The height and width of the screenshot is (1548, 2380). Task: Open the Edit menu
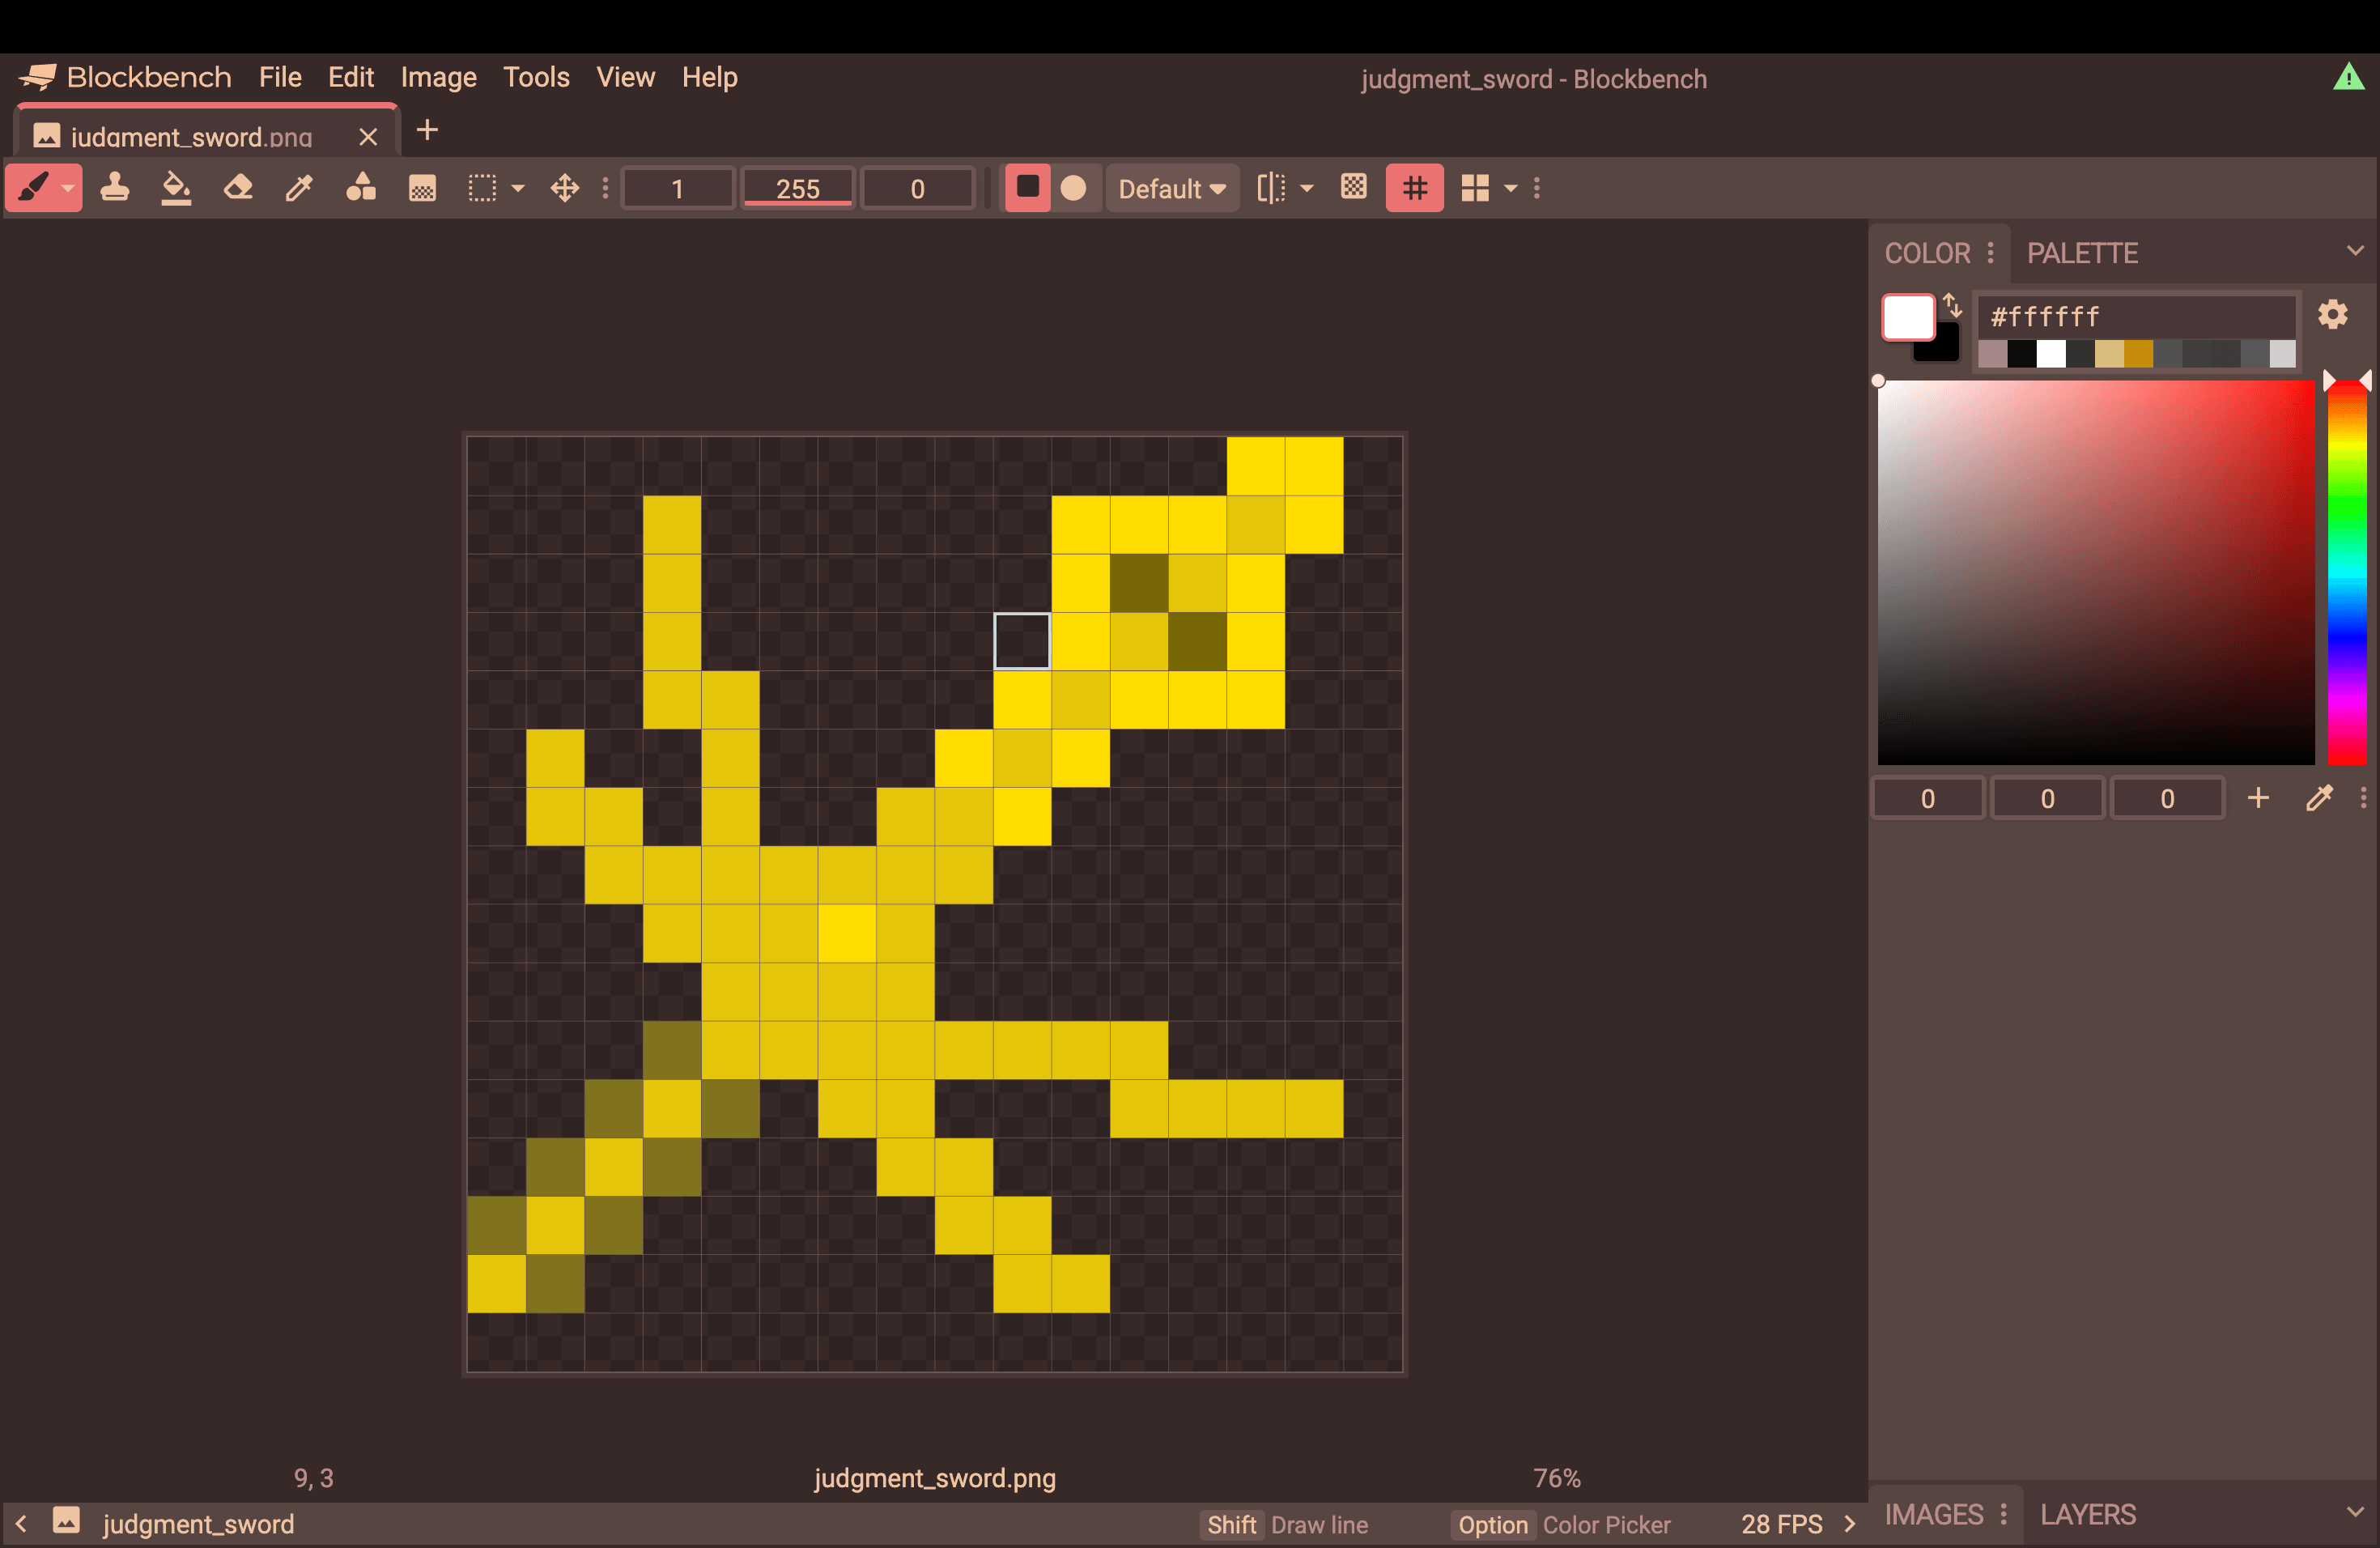(x=351, y=77)
